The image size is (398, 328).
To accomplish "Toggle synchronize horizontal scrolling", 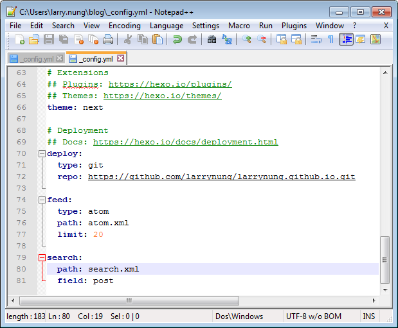I will 296,39.
